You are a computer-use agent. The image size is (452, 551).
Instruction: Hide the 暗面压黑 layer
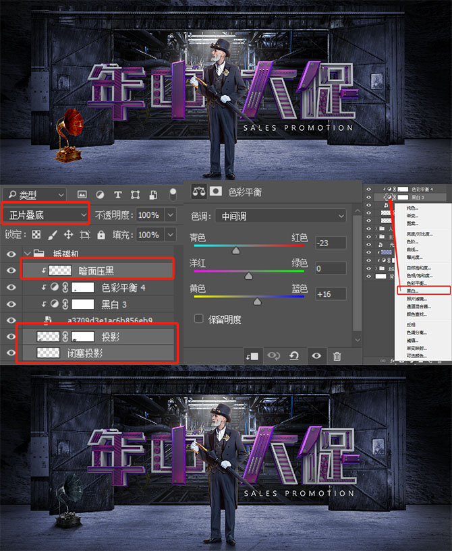pyautogui.click(x=11, y=270)
